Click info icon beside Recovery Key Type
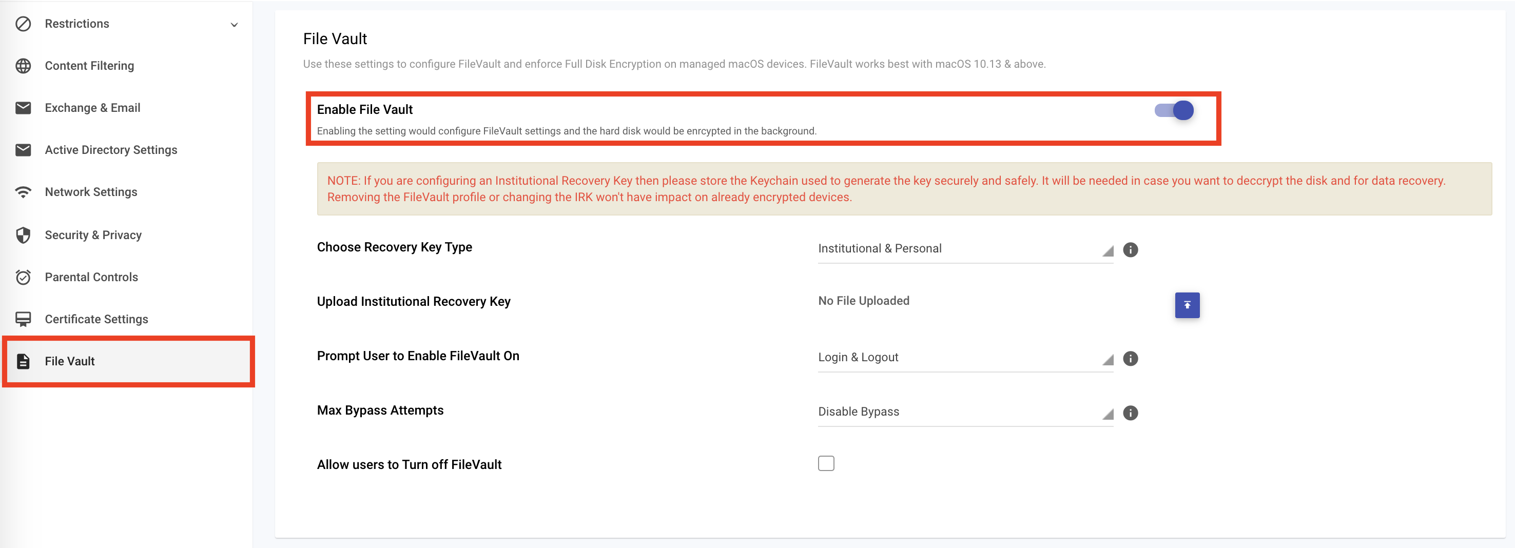 (1130, 250)
